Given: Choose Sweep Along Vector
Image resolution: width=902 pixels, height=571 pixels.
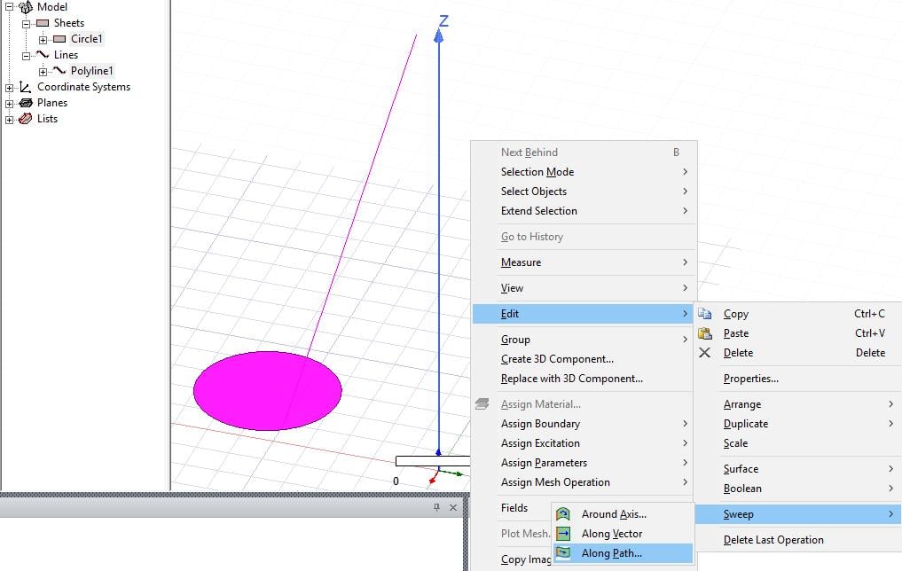Looking at the screenshot, I should [x=623, y=534].
